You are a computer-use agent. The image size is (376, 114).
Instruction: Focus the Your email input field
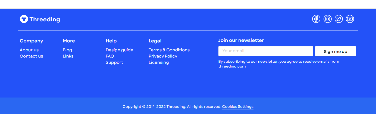[x=265, y=51]
